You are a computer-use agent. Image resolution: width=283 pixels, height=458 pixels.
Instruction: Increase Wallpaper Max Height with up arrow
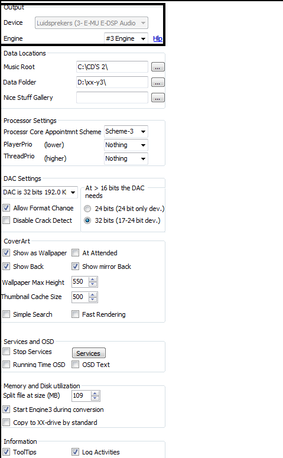[x=93, y=280]
